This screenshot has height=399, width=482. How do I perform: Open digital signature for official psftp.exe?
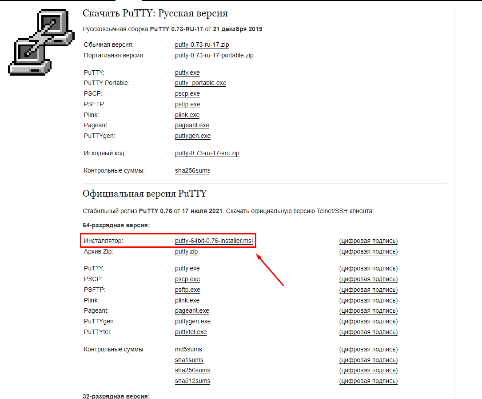[368, 290]
